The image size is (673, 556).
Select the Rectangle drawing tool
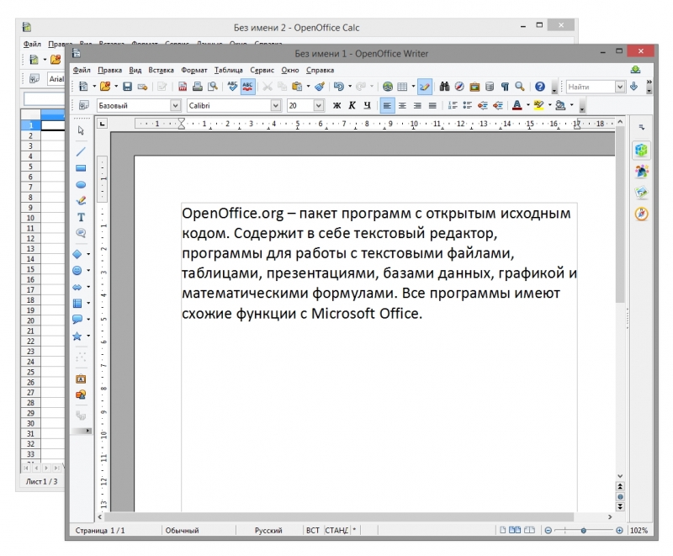(81, 168)
